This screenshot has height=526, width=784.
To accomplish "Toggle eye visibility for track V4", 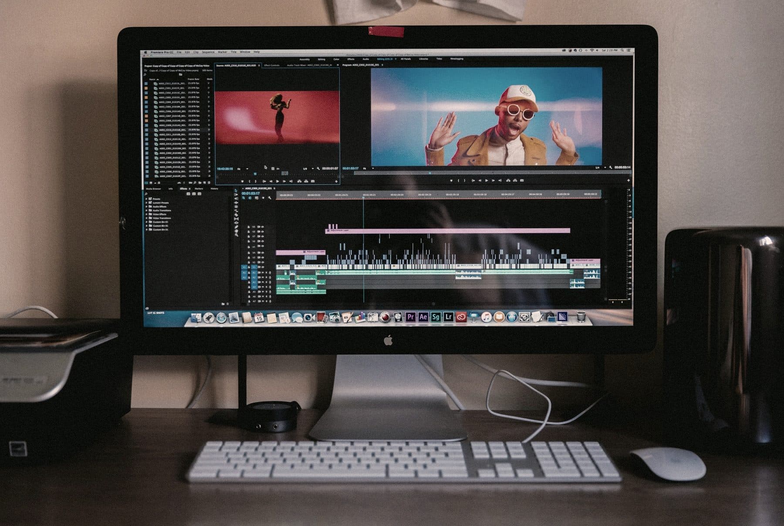I will coord(263,253).
